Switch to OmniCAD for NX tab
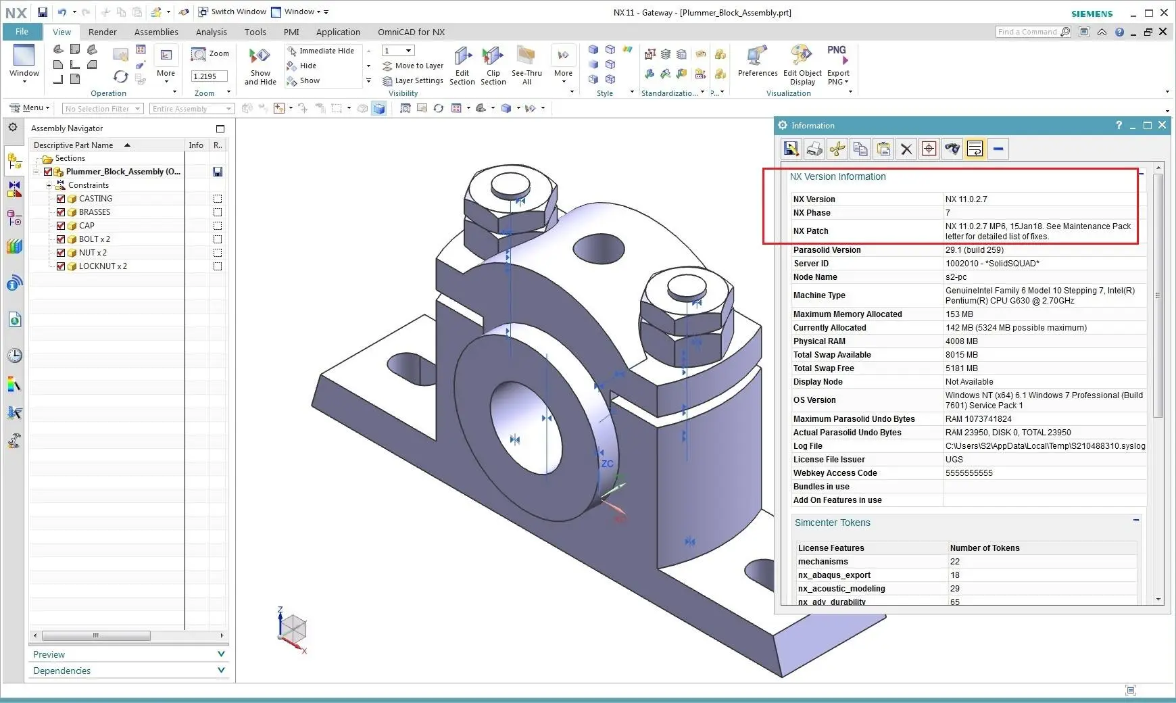The width and height of the screenshot is (1176, 703). 411,32
